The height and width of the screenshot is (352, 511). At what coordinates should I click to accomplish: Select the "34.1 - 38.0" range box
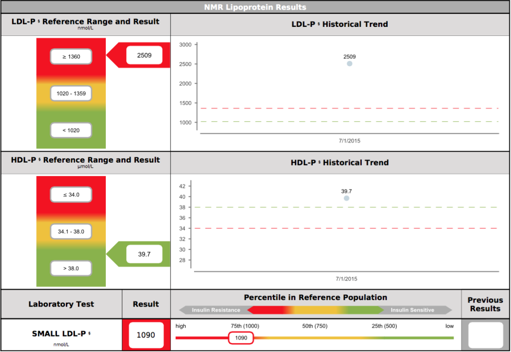(71, 231)
